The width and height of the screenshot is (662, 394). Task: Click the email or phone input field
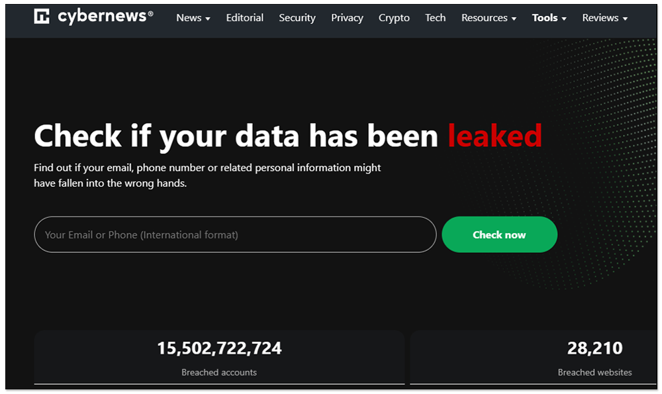coord(235,234)
